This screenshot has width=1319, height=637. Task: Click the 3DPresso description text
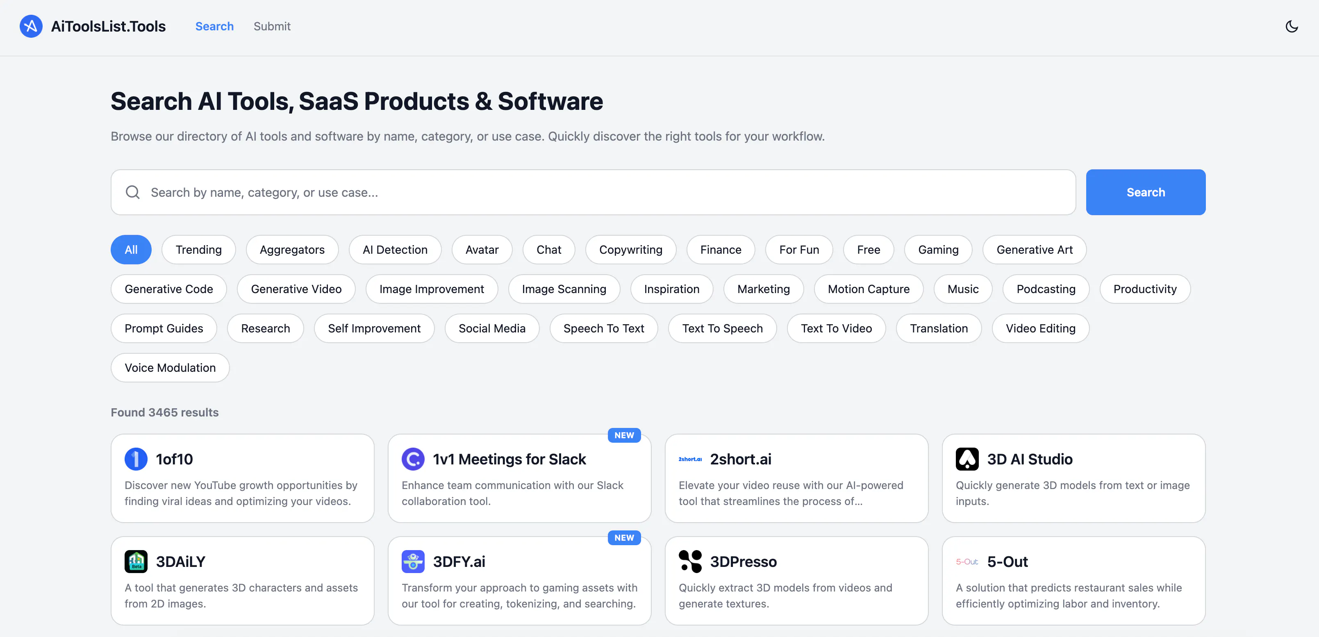tap(785, 596)
